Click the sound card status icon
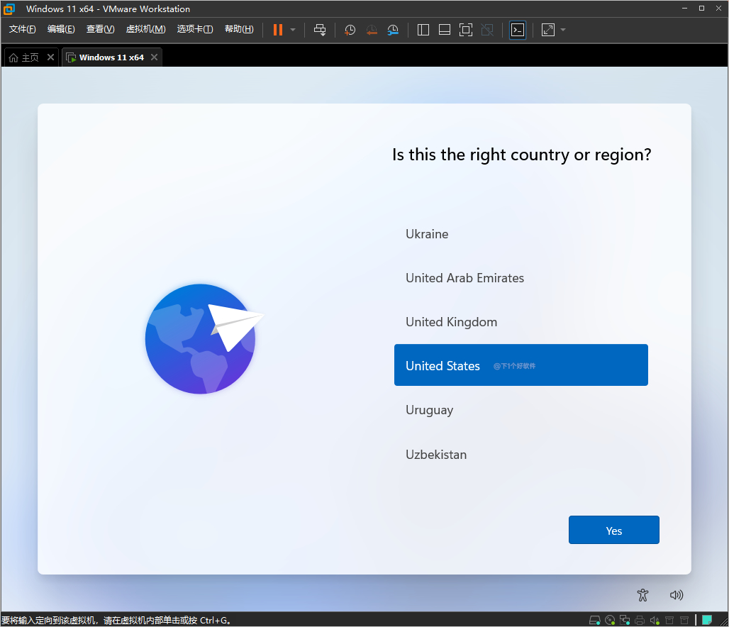The width and height of the screenshot is (729, 627). click(655, 620)
